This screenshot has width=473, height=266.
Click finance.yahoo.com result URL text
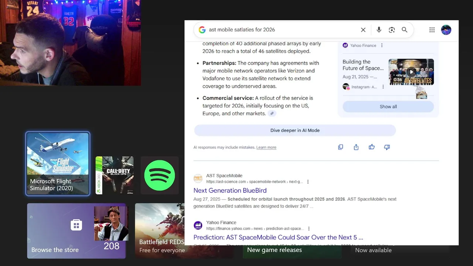pos(255,229)
